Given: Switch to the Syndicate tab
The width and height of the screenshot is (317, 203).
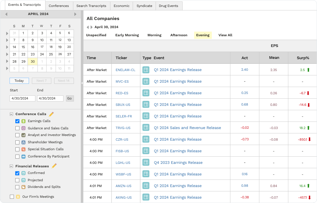Looking at the screenshot, I should 144,6.
